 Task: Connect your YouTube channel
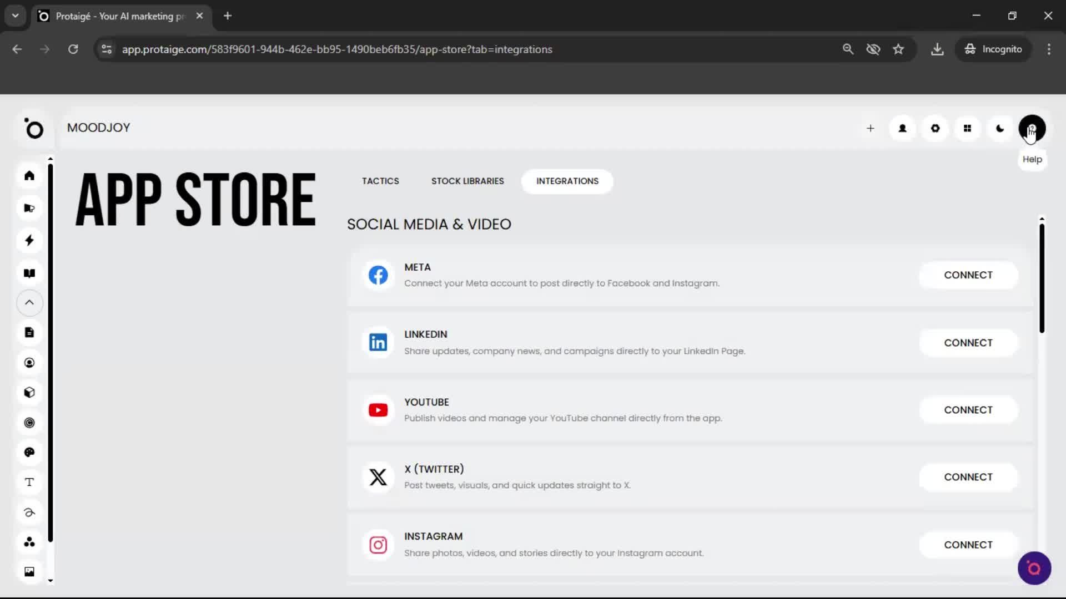click(968, 410)
